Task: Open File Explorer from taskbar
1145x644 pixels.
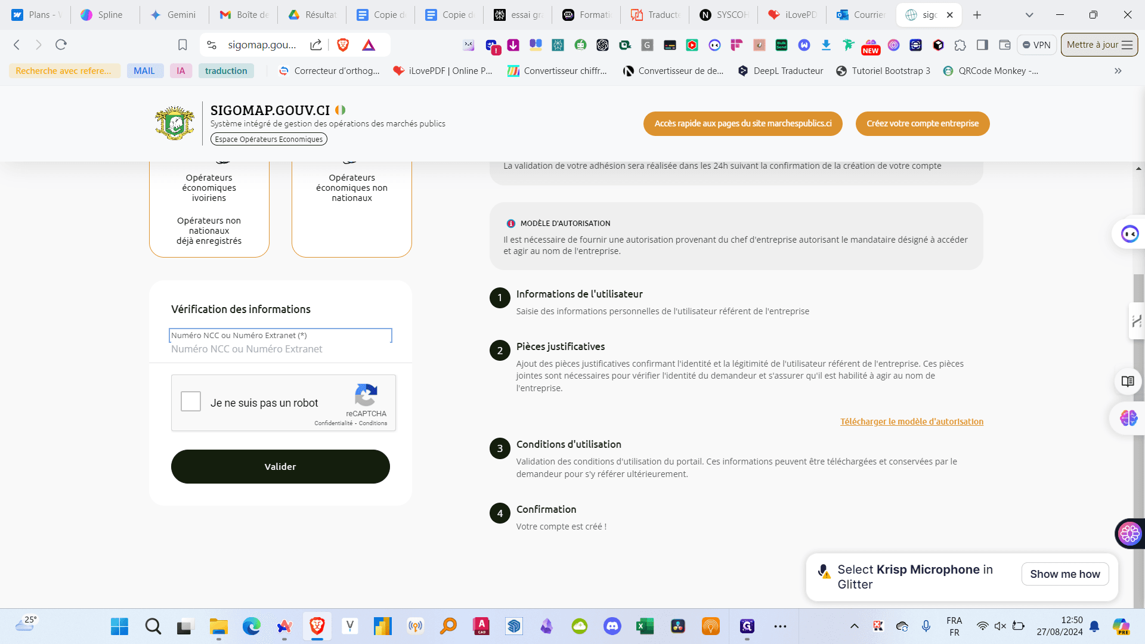Action: (x=218, y=626)
